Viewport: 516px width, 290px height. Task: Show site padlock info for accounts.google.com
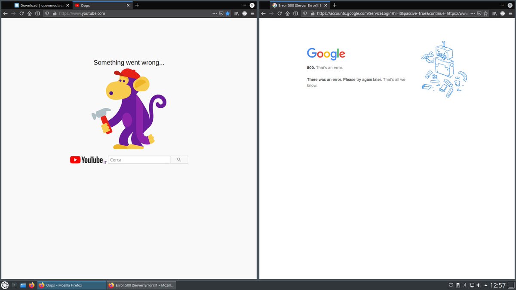(x=313, y=13)
